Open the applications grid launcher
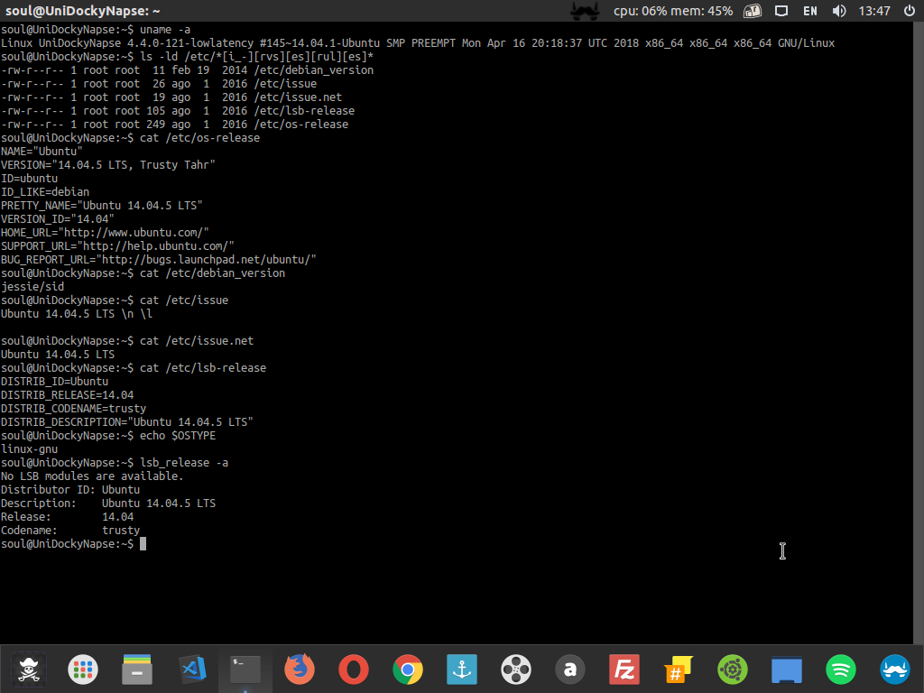Screen dimensions: 924x693 click(x=82, y=670)
